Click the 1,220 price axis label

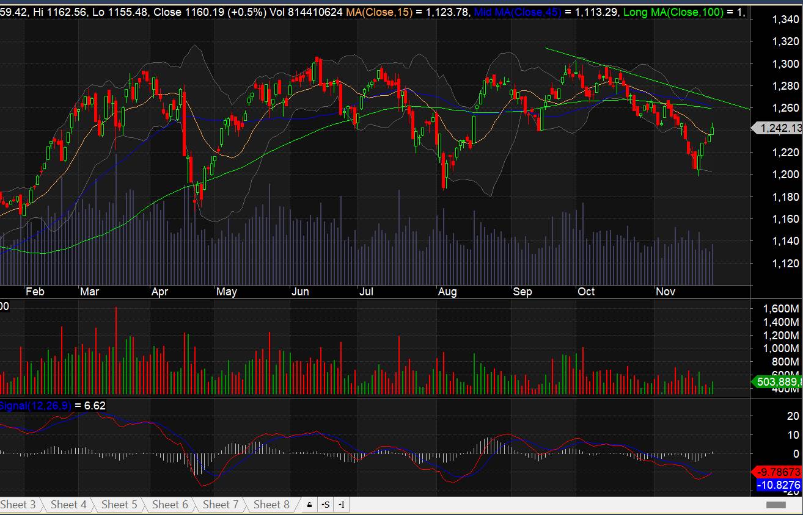coord(785,153)
